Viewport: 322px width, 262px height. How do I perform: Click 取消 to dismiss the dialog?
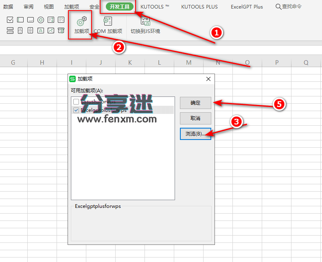195,118
